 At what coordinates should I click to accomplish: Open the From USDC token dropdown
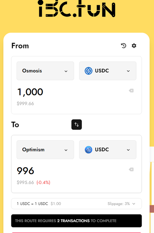point(108,71)
